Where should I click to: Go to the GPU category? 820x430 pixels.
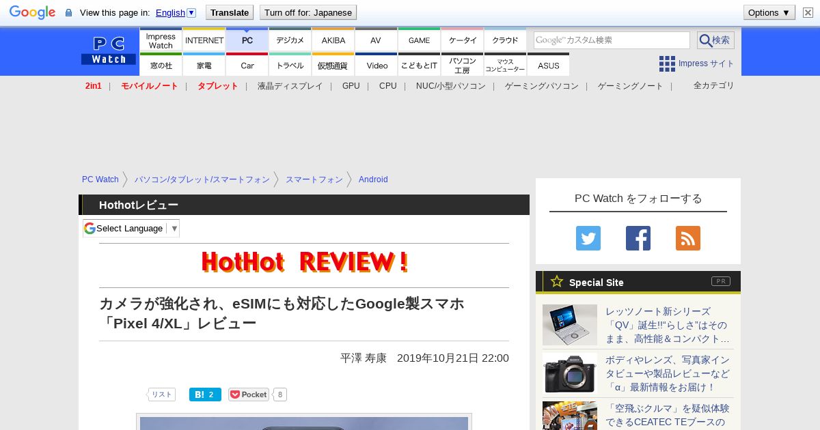351,86
